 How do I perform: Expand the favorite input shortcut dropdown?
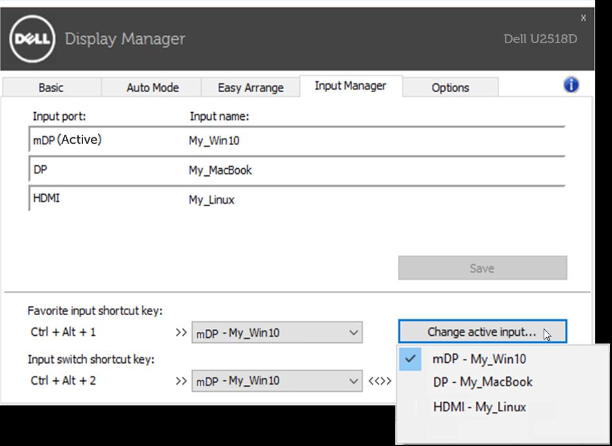pos(277,333)
